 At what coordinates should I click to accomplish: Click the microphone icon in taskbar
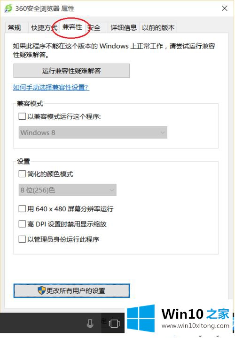click(x=90, y=323)
